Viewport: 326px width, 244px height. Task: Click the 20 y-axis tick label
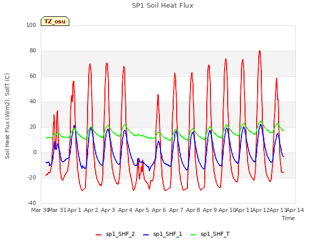[33, 127]
